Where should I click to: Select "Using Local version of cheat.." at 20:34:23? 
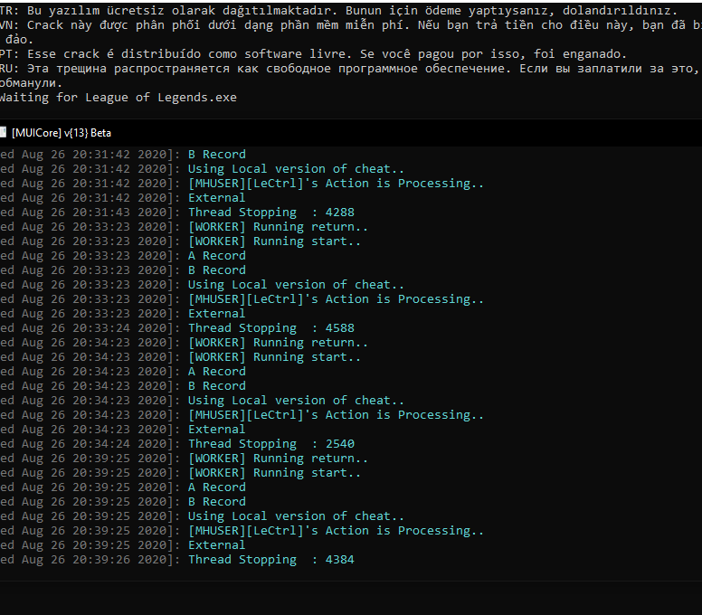pyautogui.click(x=296, y=401)
